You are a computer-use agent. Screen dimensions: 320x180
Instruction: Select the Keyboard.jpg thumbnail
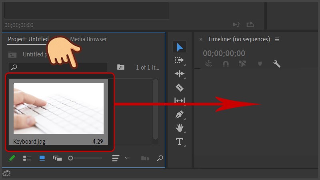click(58, 108)
